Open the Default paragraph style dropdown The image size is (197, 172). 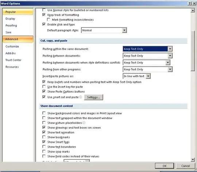(124, 30)
